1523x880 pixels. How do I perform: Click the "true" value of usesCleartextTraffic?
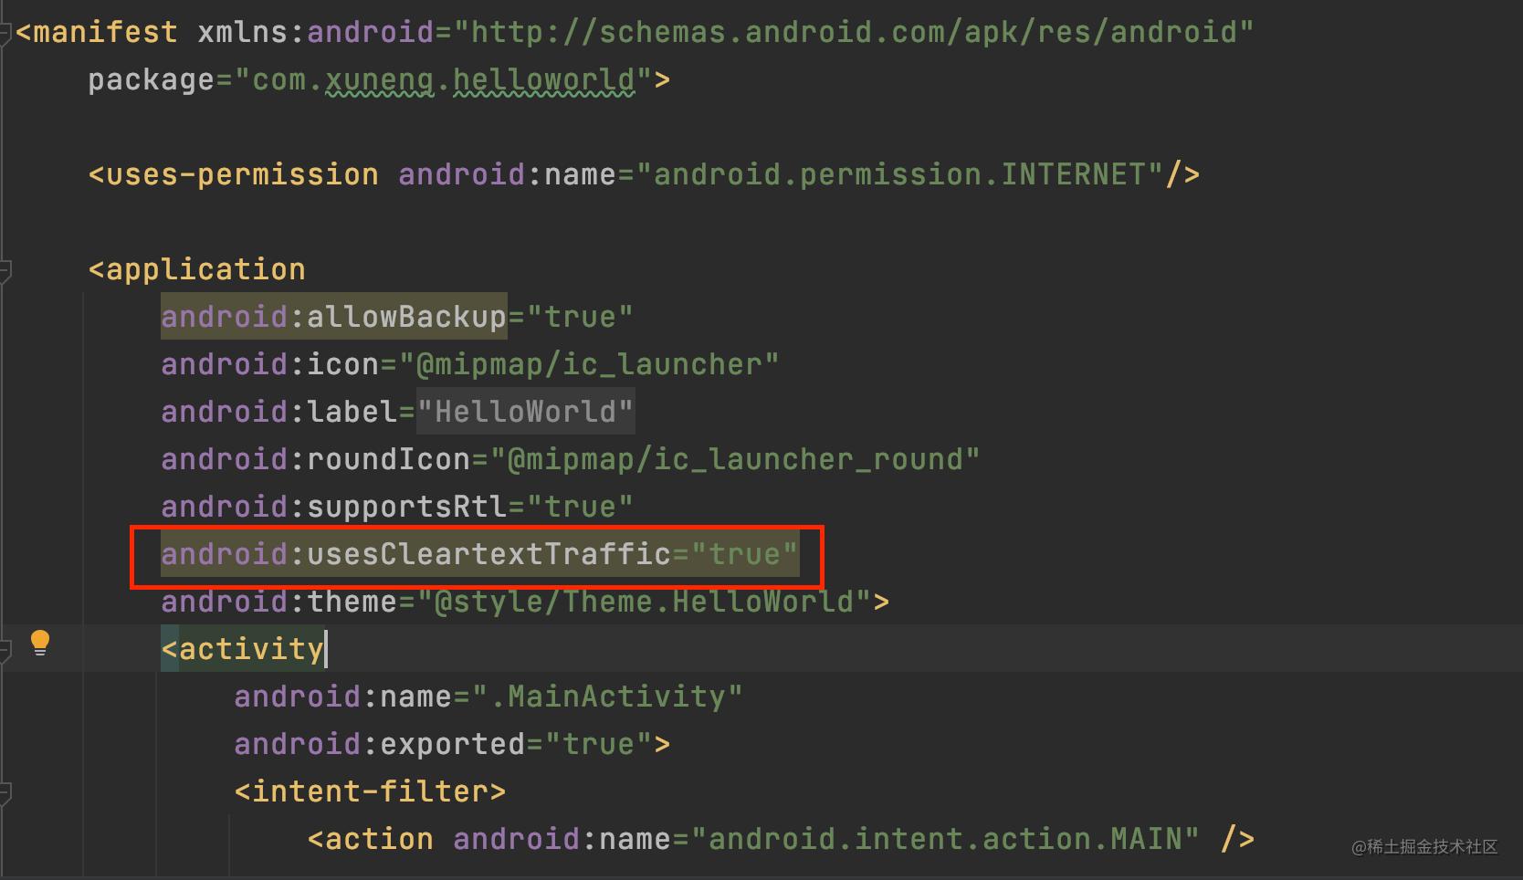(744, 554)
